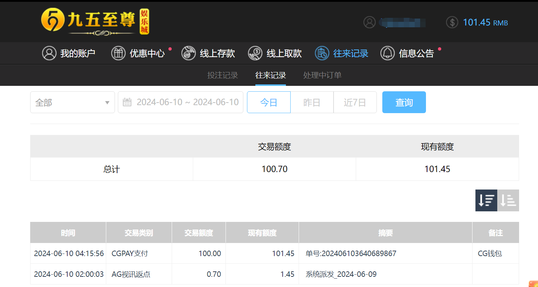Enable the 昨日 filter

[312, 102]
